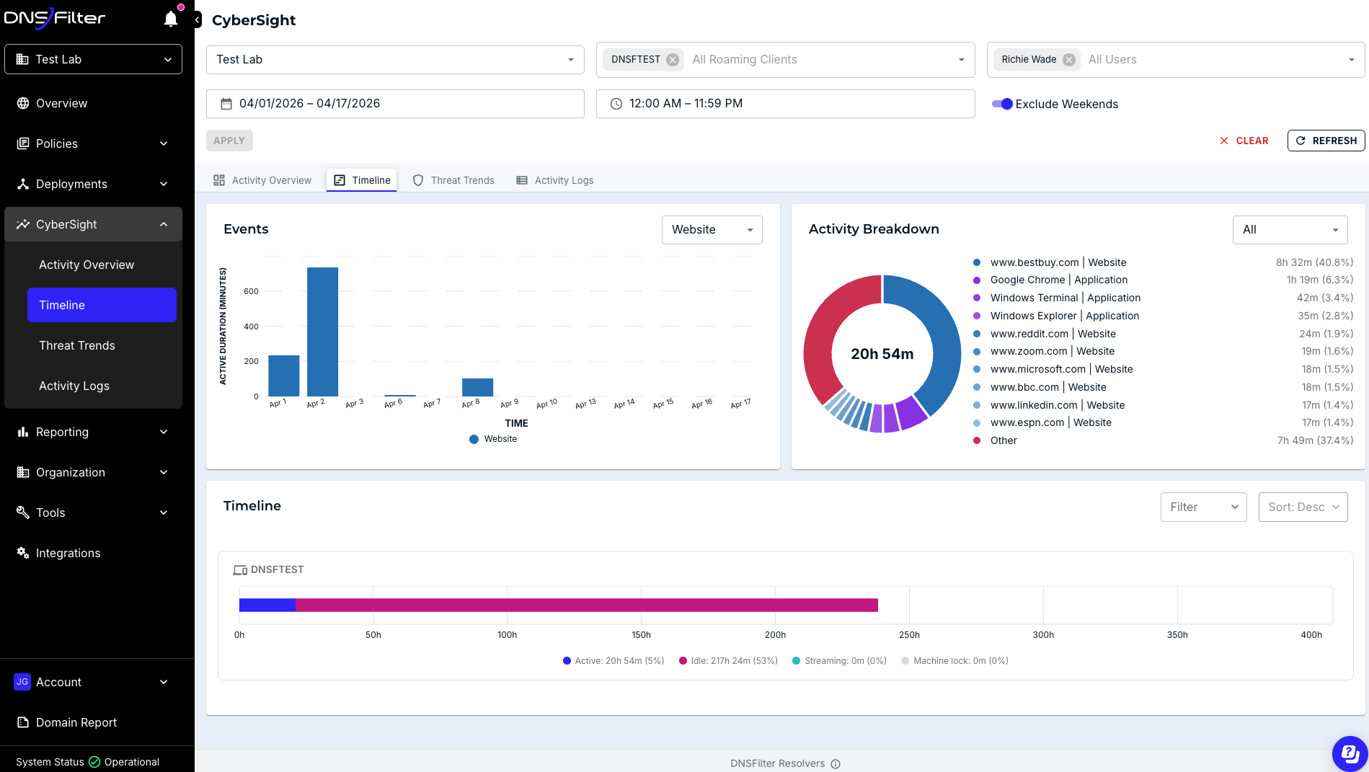Click the calendar icon in date range
This screenshot has height=772, width=1369.
pos(226,104)
